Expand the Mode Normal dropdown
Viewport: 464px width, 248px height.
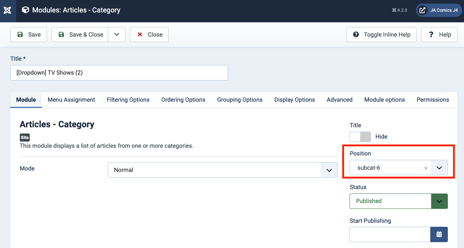tap(329, 170)
